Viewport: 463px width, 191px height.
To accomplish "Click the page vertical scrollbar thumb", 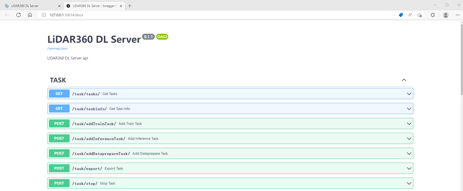I will click(462, 59).
